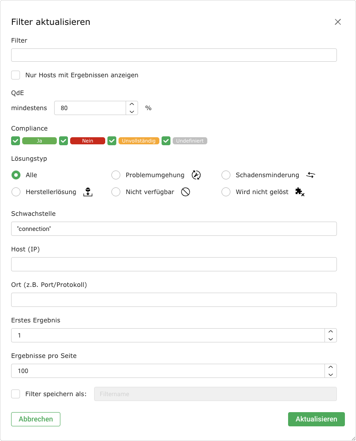
Task: Click the Undefiniert gray compliance badge
Action: [190, 141]
